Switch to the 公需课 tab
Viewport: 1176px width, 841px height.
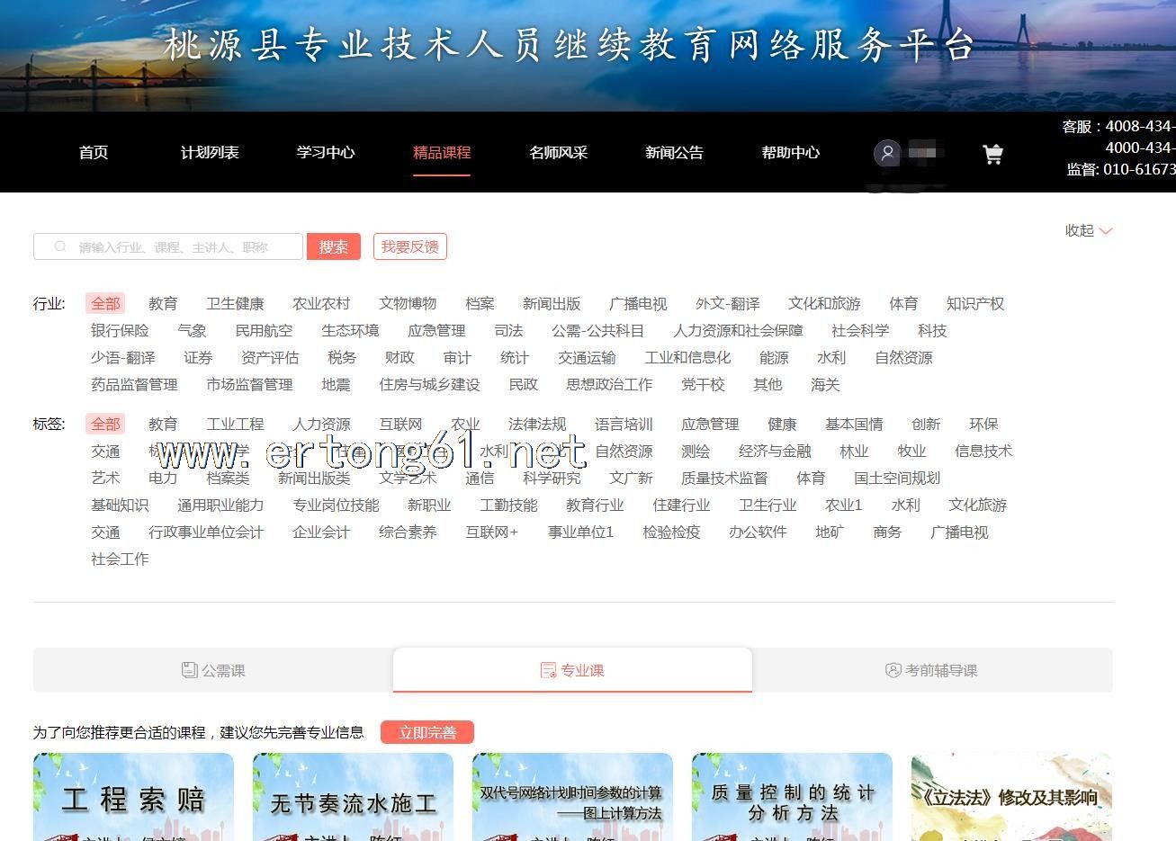click(x=213, y=670)
